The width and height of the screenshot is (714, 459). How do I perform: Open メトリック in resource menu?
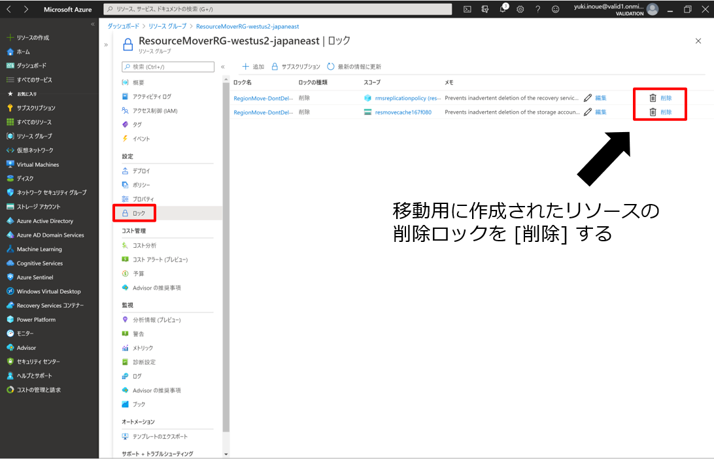pos(137,348)
